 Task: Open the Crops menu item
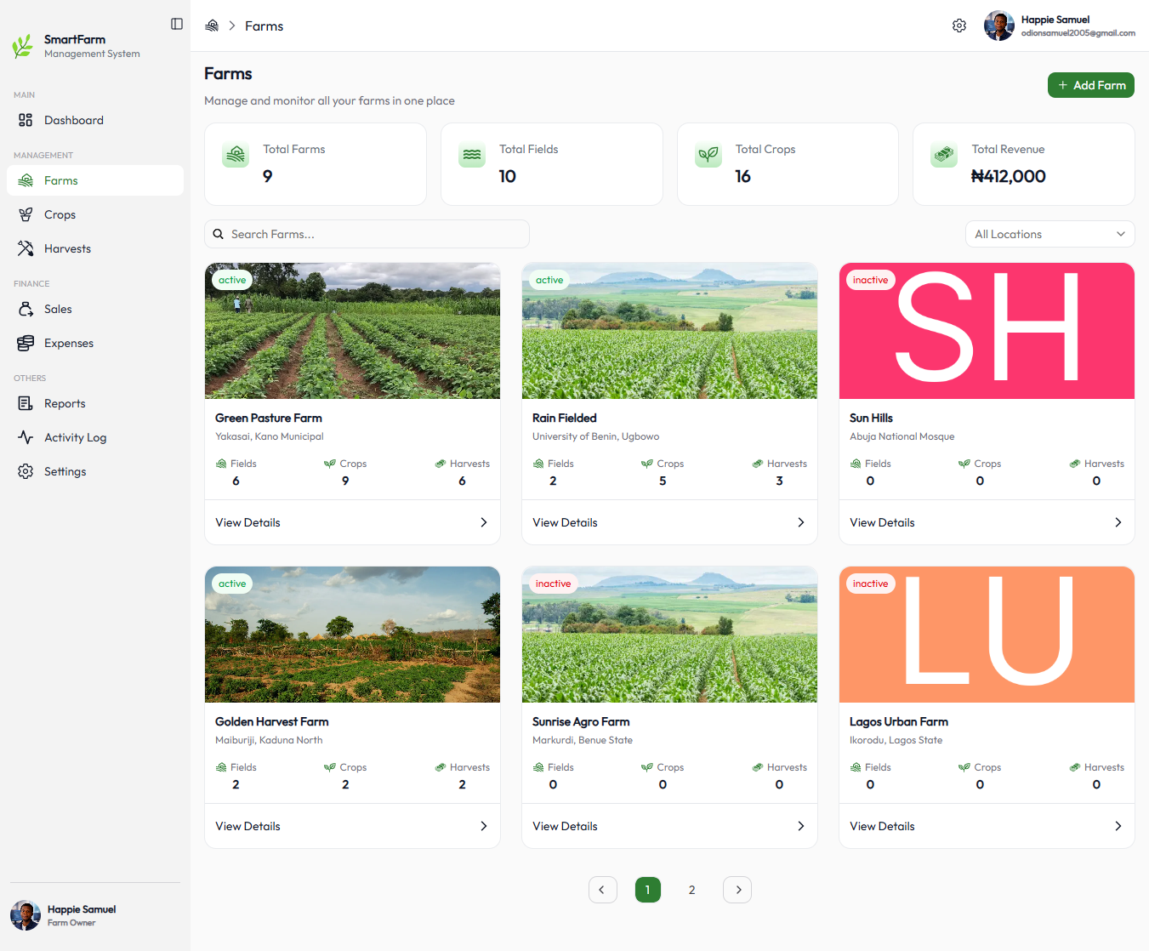(95, 214)
